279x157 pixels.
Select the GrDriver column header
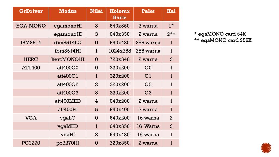pyautogui.click(x=31, y=14)
